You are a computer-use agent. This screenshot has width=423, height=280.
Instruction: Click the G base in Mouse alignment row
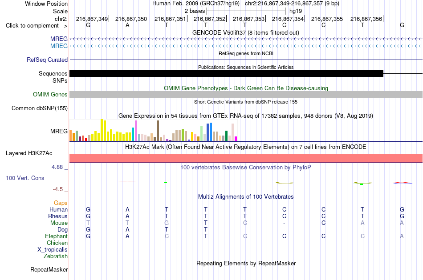pyautogui.click(x=167, y=223)
